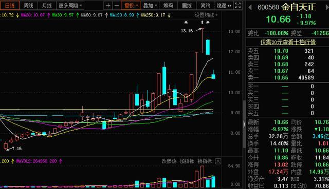Click the 涨幅 -9.97% value
Viewport: 329px width, 189px height.
click(280, 129)
